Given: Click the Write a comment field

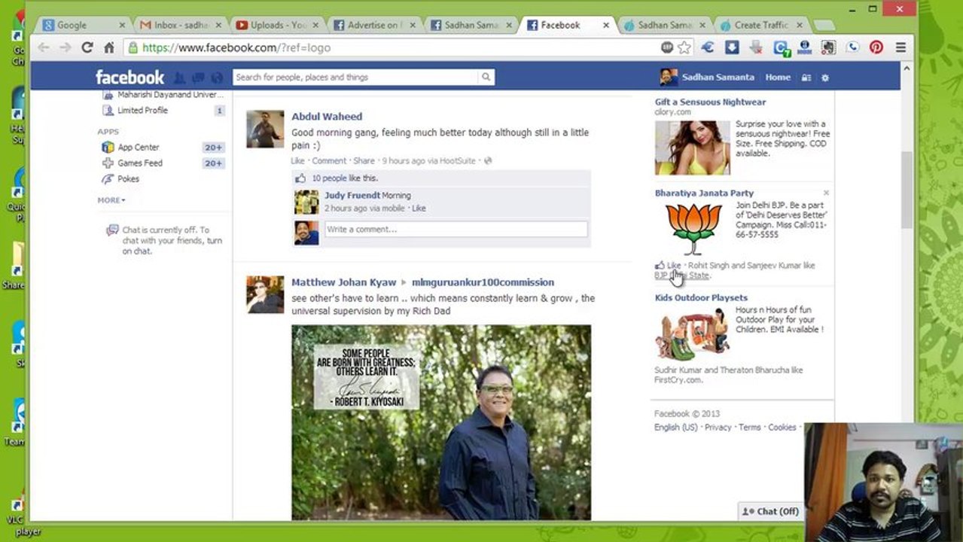Looking at the screenshot, I should (x=456, y=230).
